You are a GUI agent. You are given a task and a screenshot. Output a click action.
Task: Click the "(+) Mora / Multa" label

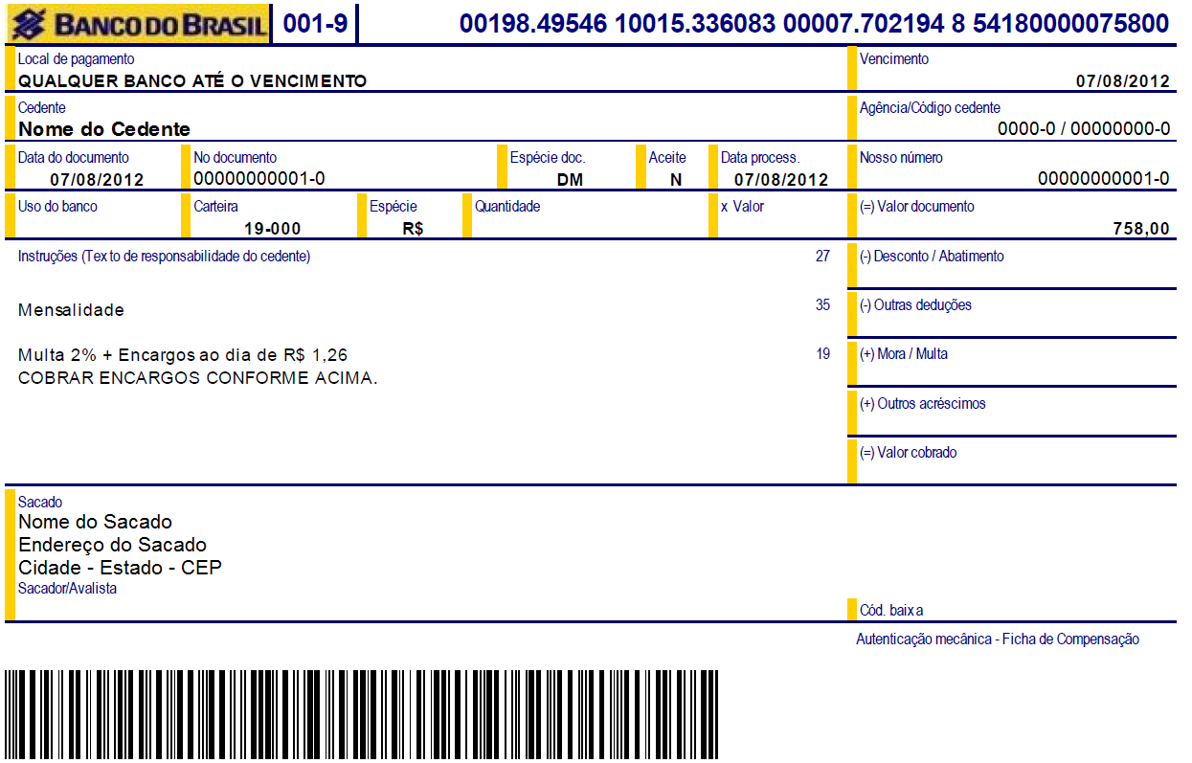904,353
